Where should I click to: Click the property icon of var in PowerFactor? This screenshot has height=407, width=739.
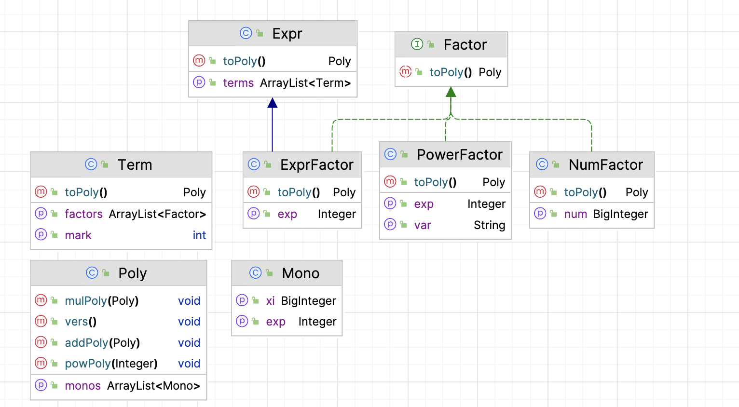(x=390, y=225)
